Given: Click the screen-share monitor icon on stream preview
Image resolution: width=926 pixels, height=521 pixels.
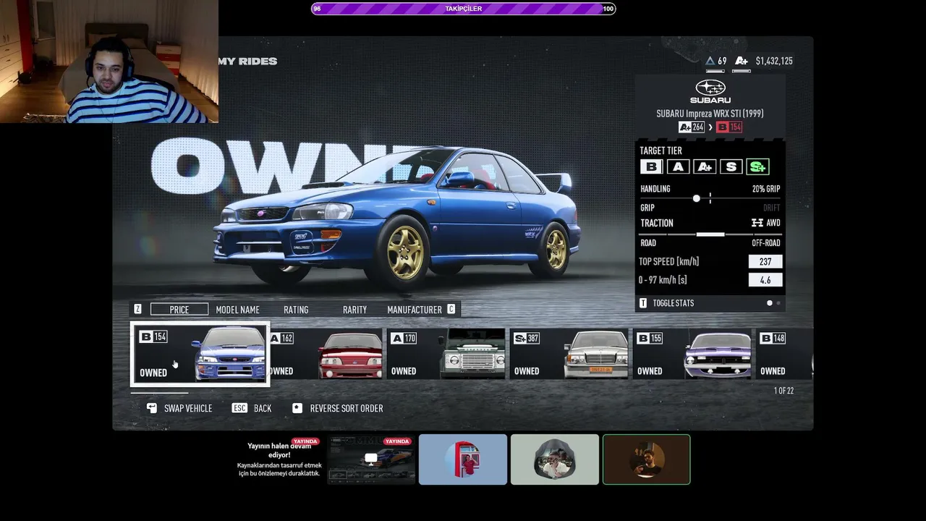Looking at the screenshot, I should coord(371,458).
